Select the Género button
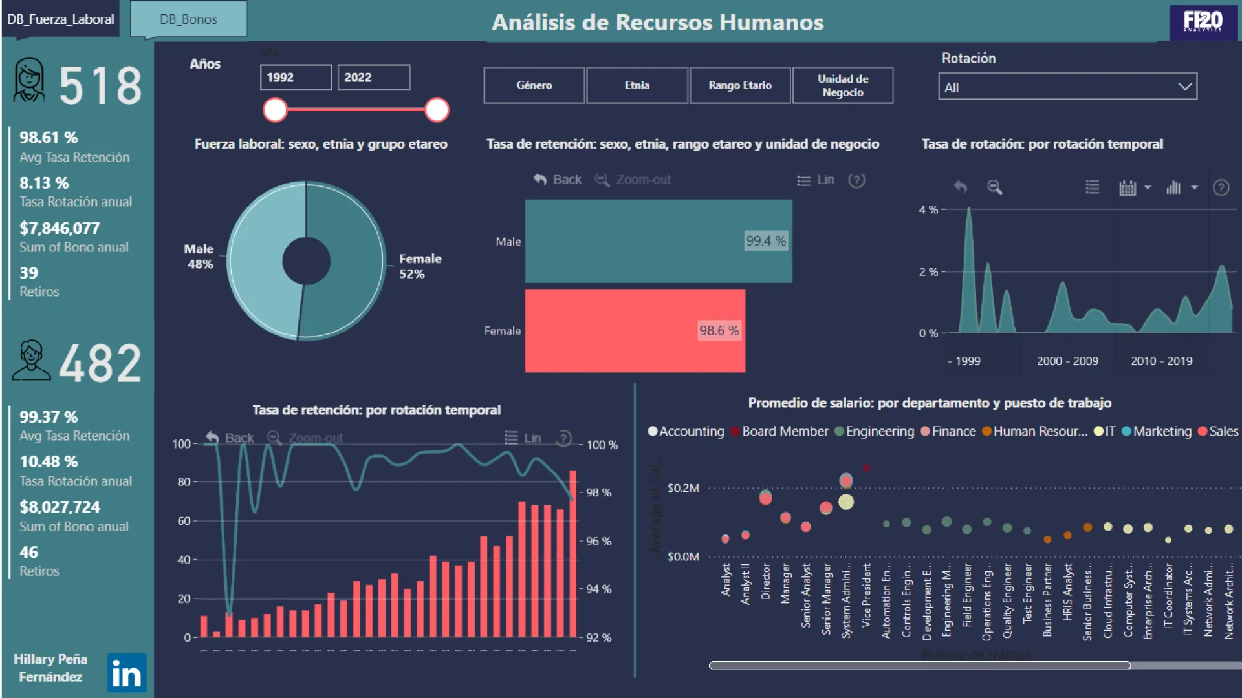Screen dimensions: 1242x698 [534, 85]
